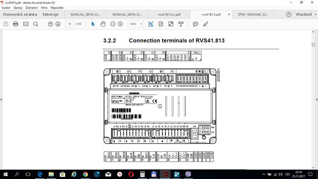Open the Okna menu
318x179 pixels.
(44, 8)
